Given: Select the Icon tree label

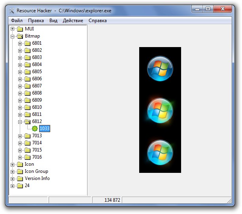Looking at the screenshot, I should pyautogui.click(x=29, y=164).
